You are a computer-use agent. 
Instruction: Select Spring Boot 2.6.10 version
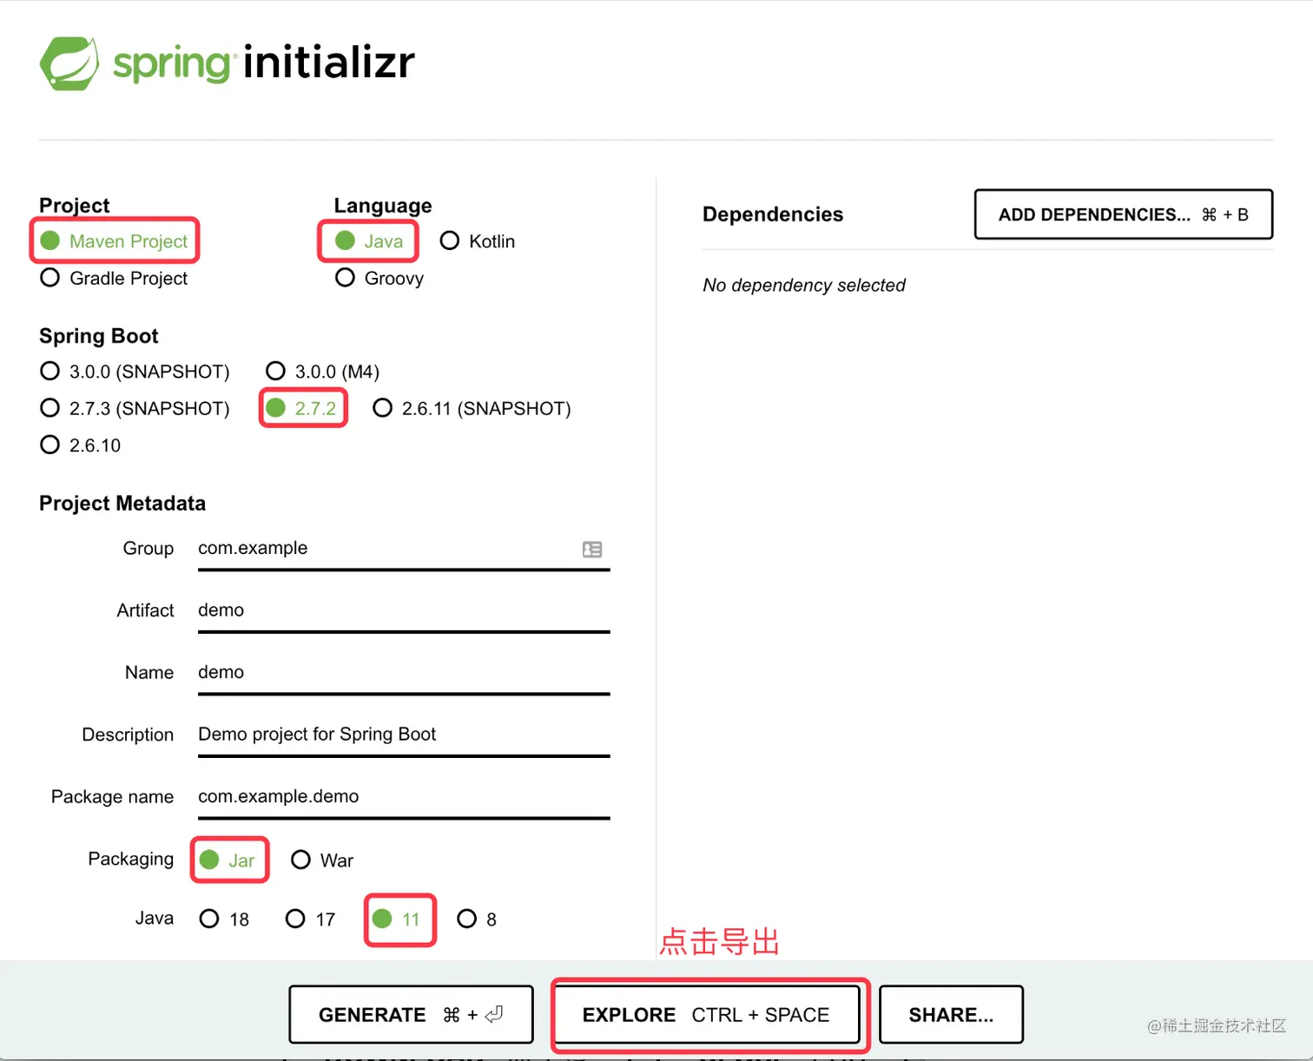pyautogui.click(x=81, y=445)
